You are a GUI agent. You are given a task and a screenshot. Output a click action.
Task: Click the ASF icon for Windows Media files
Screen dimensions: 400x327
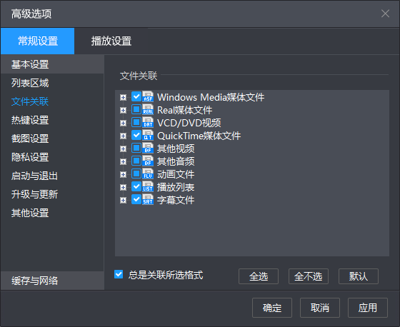click(x=148, y=96)
